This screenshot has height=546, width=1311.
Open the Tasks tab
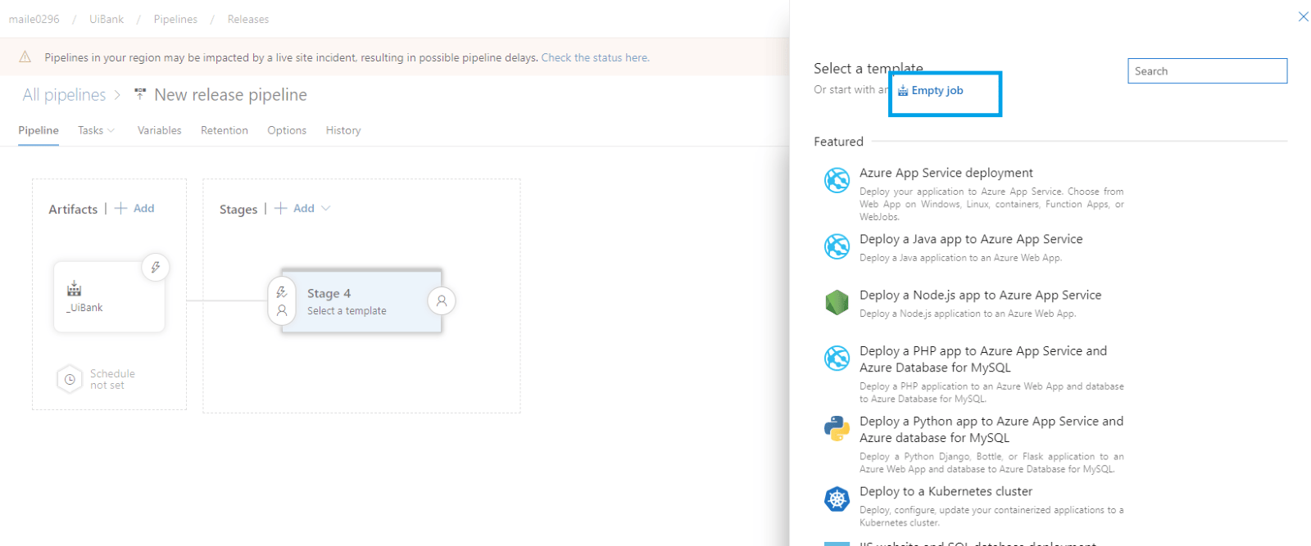(x=90, y=130)
